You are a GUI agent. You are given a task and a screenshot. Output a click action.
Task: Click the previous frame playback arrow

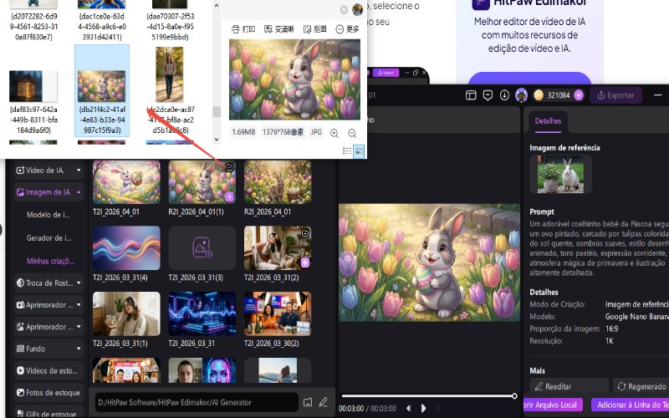coord(409,408)
